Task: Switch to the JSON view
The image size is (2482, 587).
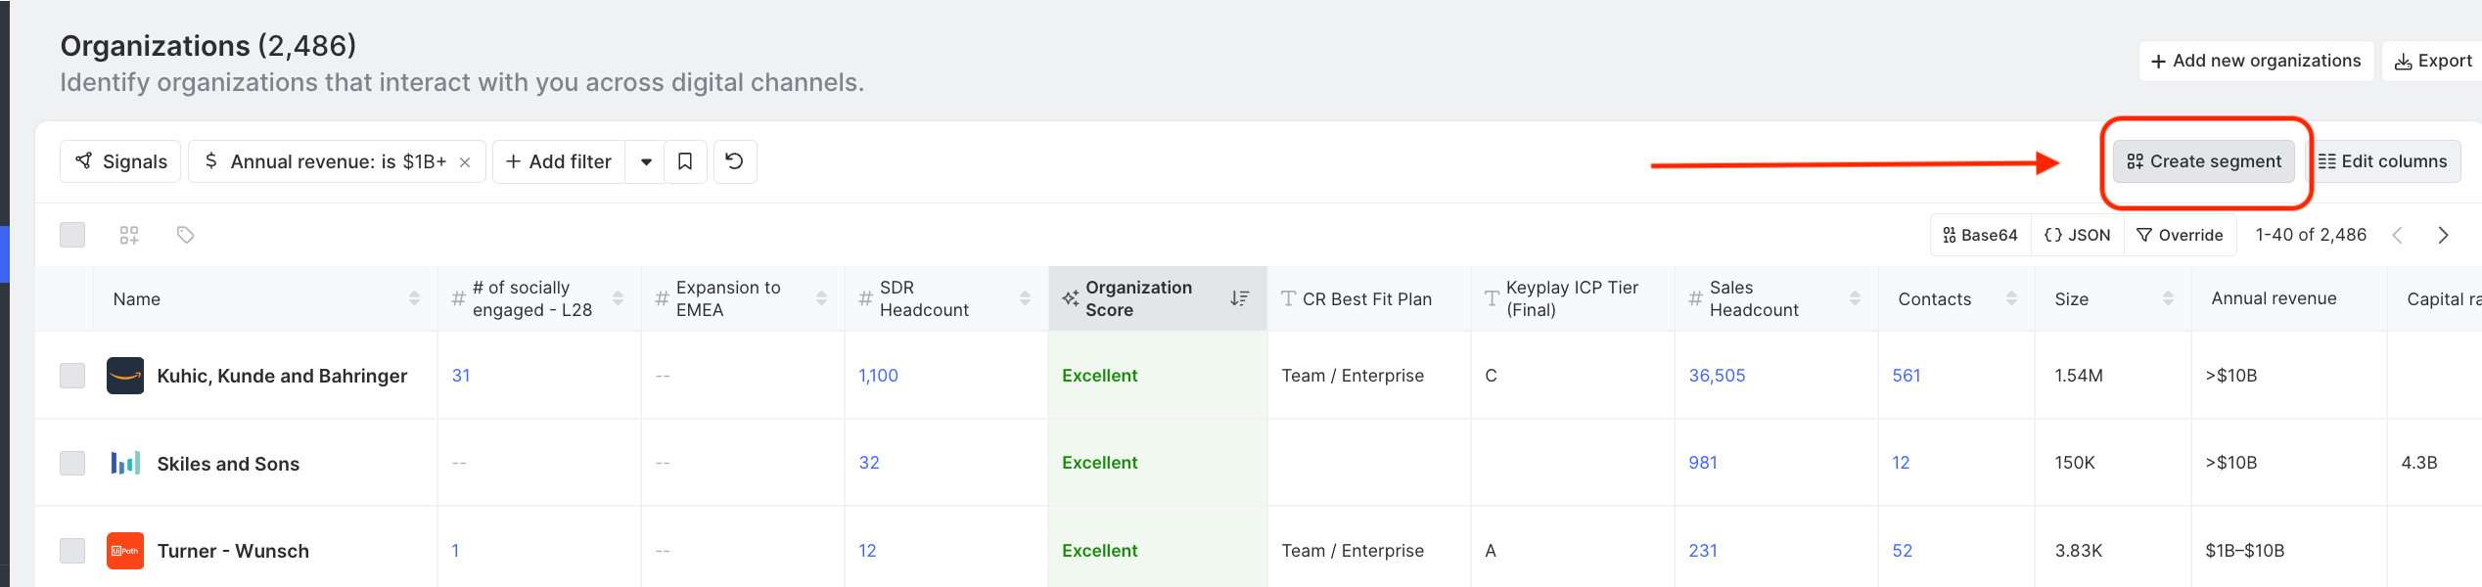Action: (x=2077, y=235)
